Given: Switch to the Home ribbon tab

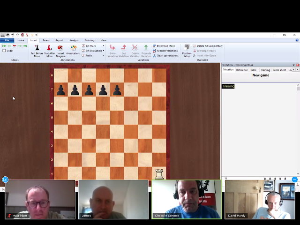Looking at the screenshot, I should pos(21,40).
